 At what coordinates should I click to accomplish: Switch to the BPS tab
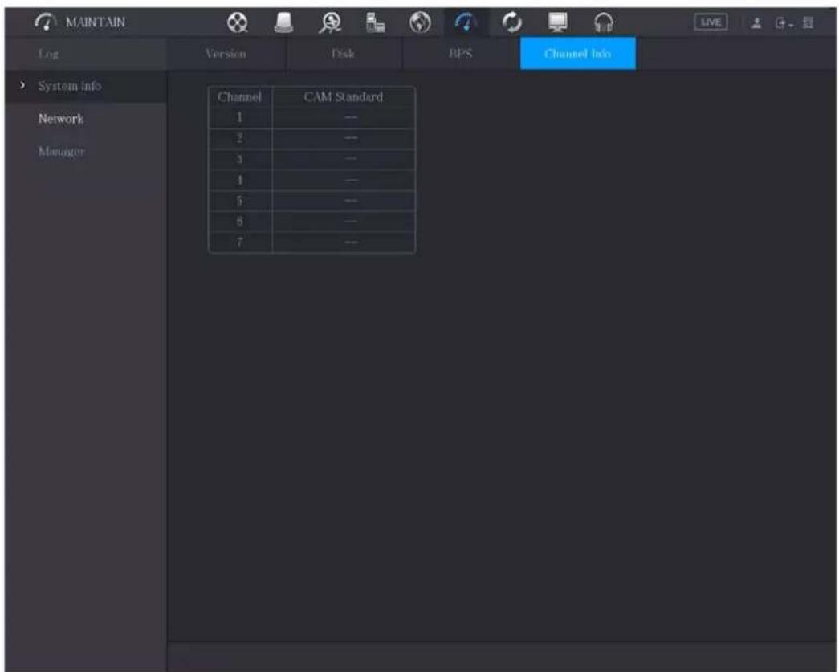click(x=461, y=54)
